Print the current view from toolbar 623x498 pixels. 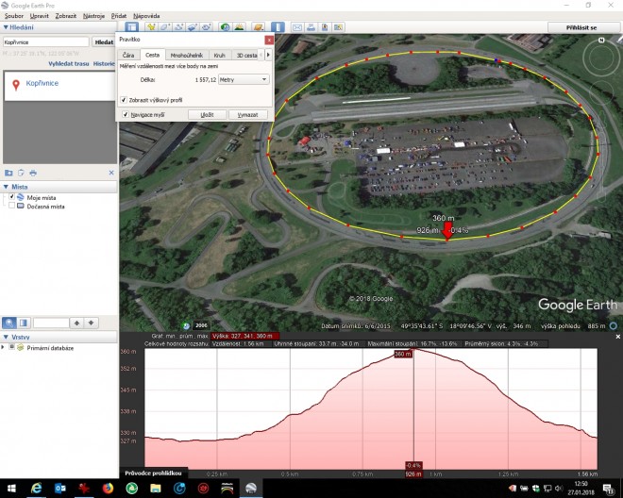pos(311,27)
